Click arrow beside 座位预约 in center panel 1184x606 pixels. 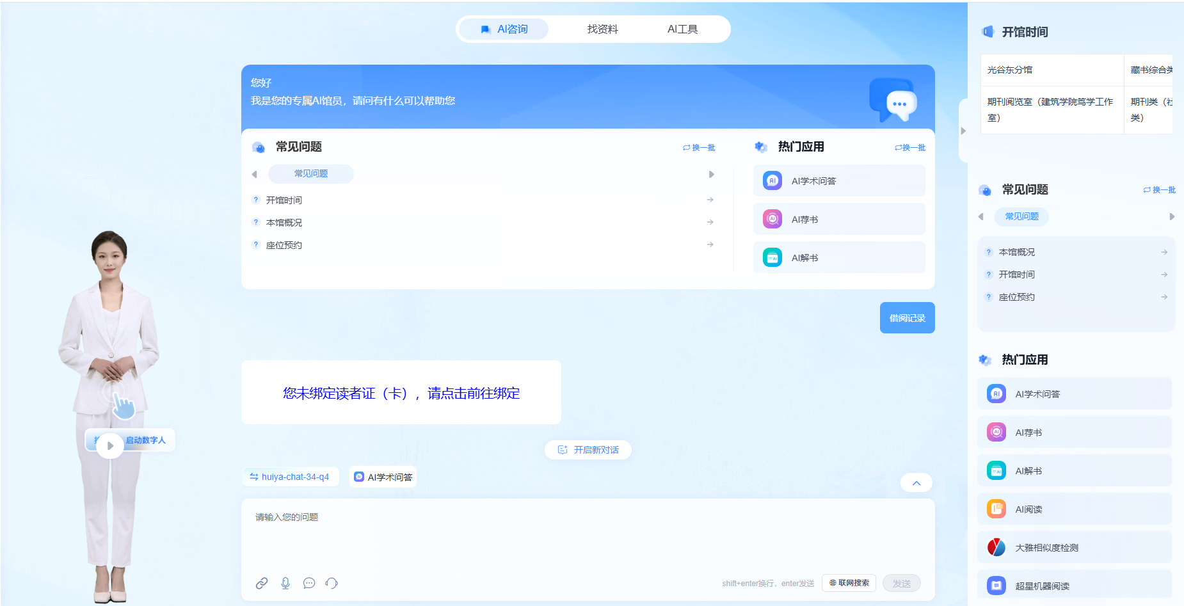[710, 245]
